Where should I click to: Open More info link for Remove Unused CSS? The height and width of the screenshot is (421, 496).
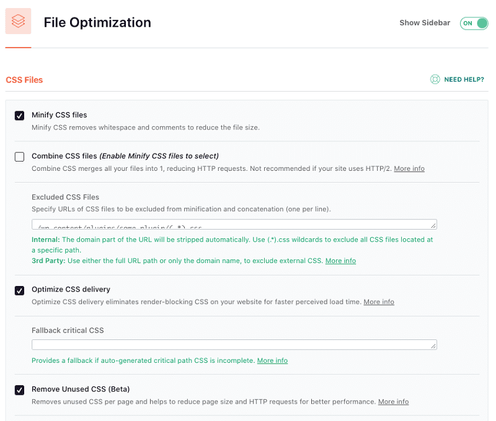393,402
